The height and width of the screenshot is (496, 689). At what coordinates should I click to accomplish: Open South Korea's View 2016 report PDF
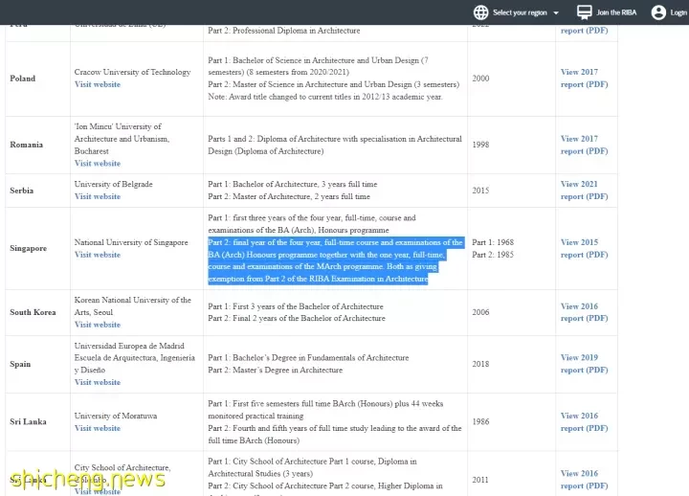(584, 312)
